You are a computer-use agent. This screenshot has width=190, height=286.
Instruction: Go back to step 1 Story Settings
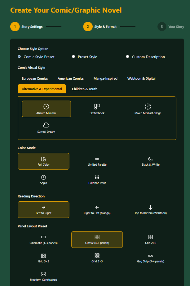[15, 27]
